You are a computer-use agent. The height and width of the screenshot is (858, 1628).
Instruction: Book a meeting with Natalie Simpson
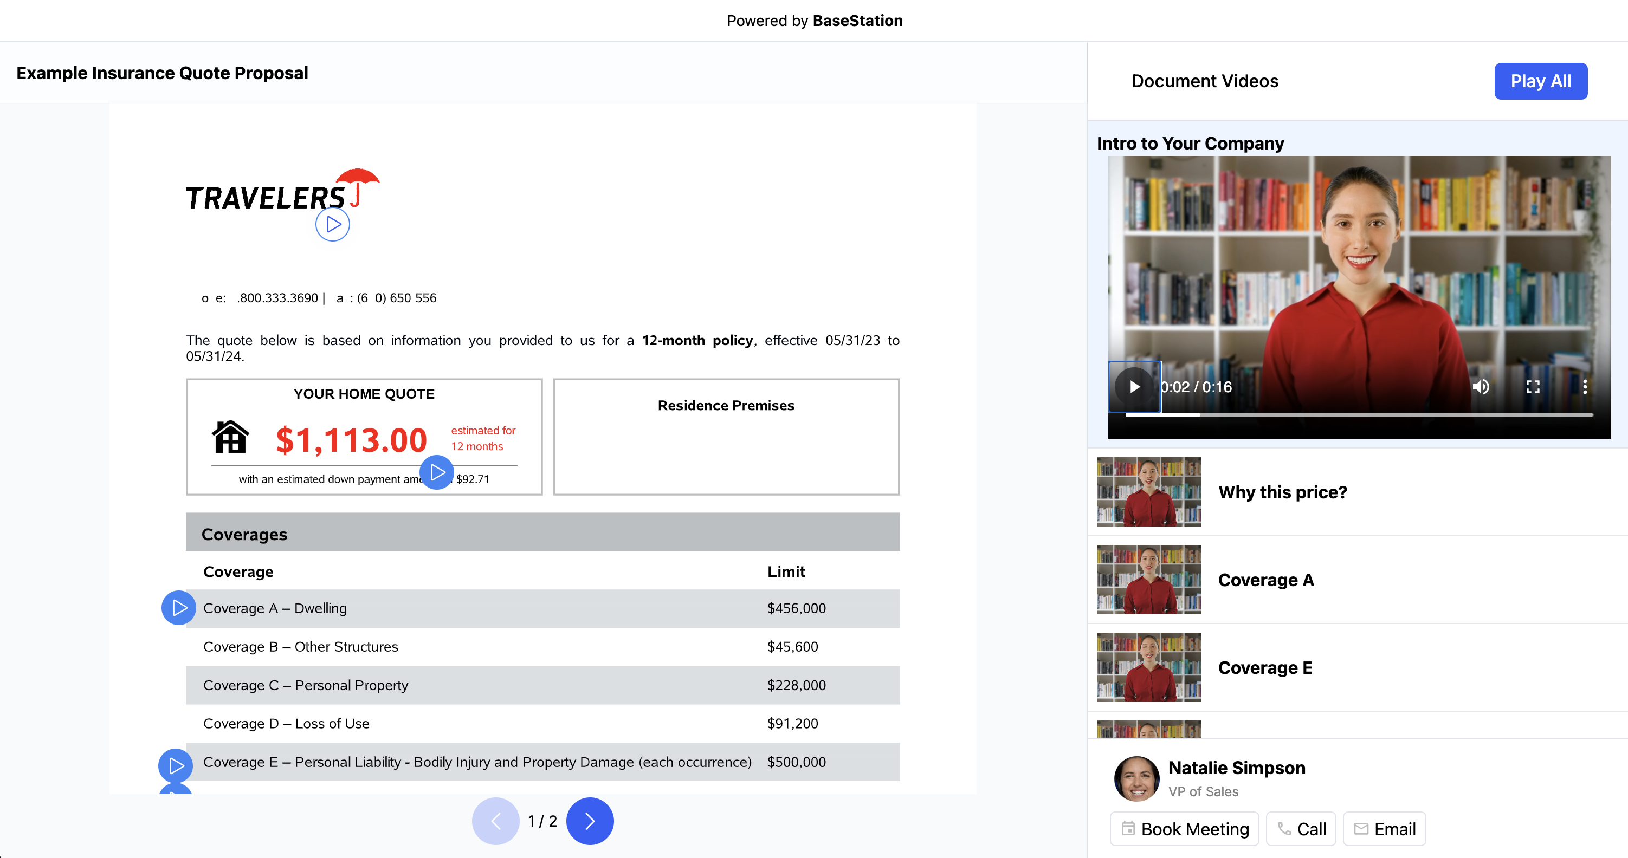(x=1184, y=828)
